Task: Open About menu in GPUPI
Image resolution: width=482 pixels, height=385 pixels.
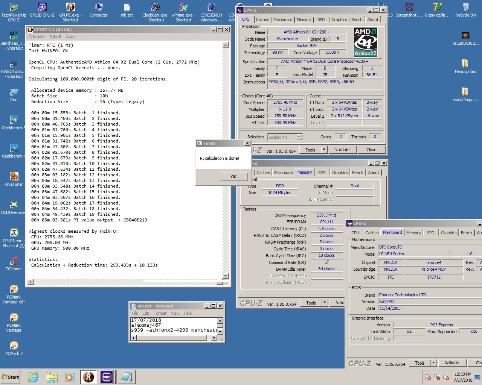Action: coord(72,37)
